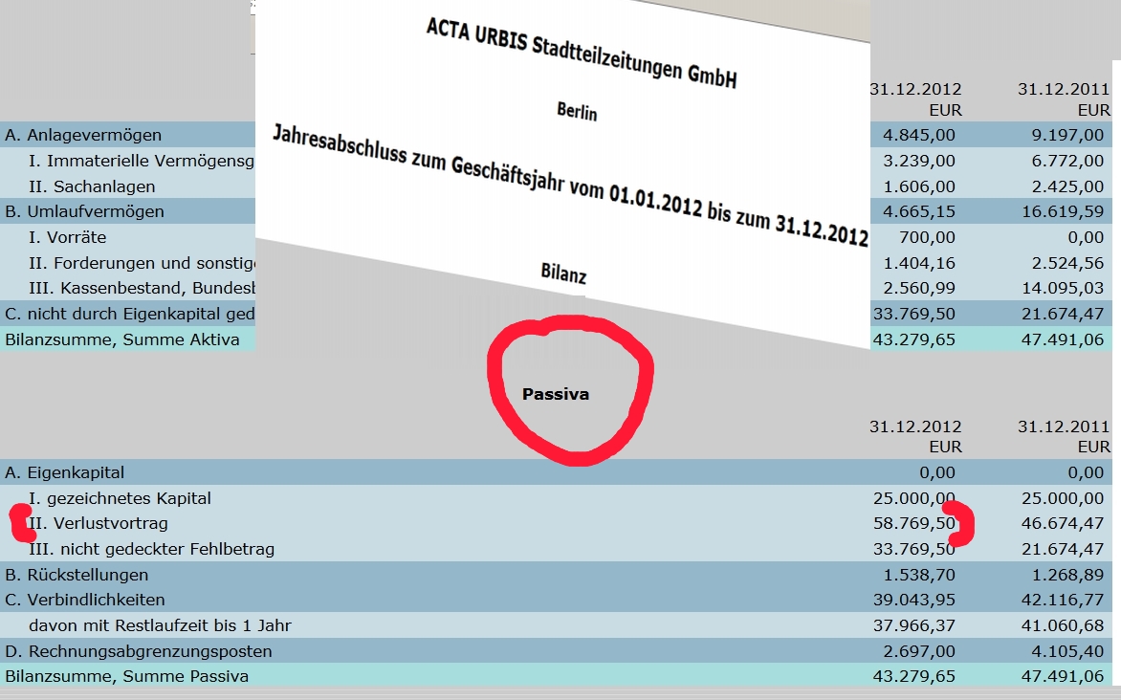
Task: Click Bilanzsumme, Summe Aktiva label
Action: click(122, 339)
